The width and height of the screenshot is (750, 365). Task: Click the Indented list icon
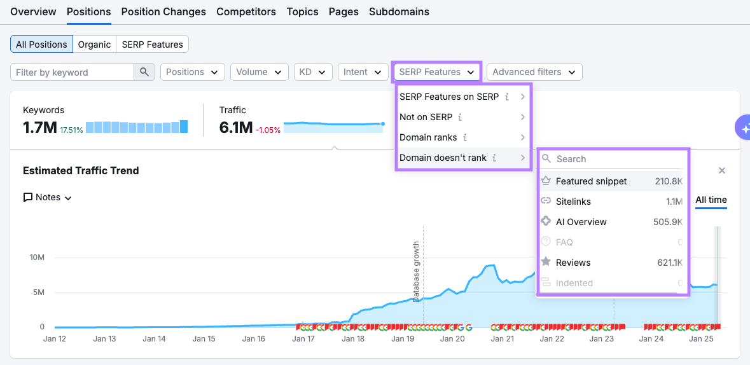[546, 283]
